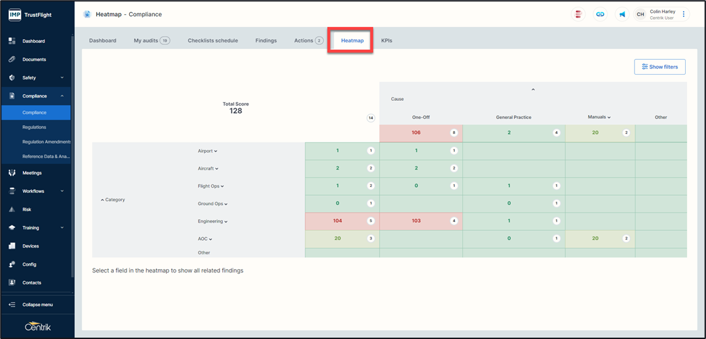The image size is (706, 339).
Task: Expand the Engineering category row
Action: click(x=226, y=221)
